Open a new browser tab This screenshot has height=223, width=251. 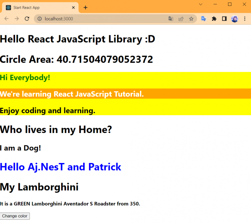coord(86,7)
